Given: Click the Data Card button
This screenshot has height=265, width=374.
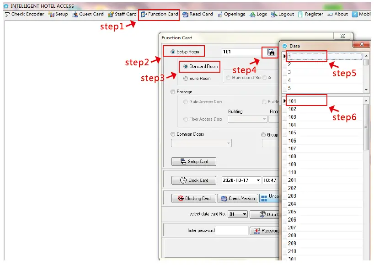Looking at the screenshot, I should pos(265,214).
